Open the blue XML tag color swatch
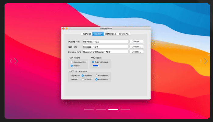Screen dimensions: 213x122 tap(96, 66)
